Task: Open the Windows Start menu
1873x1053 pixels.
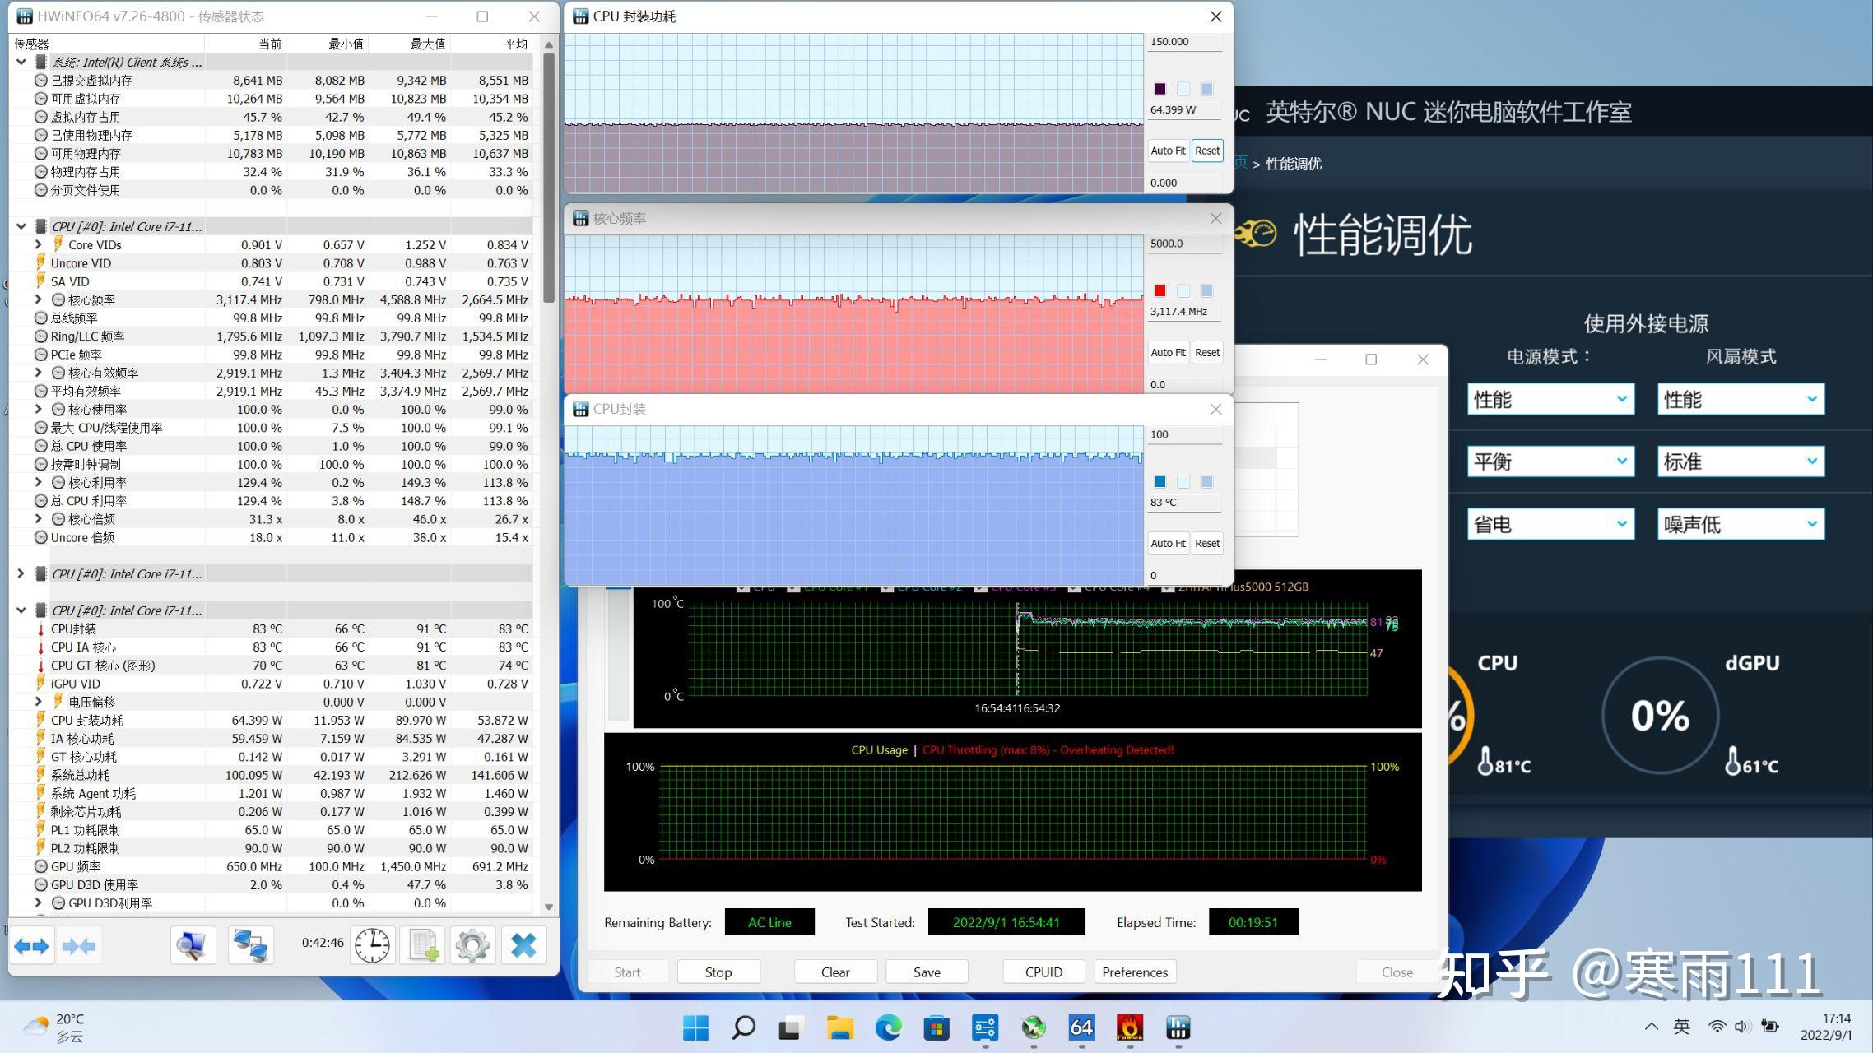Action: point(695,1028)
